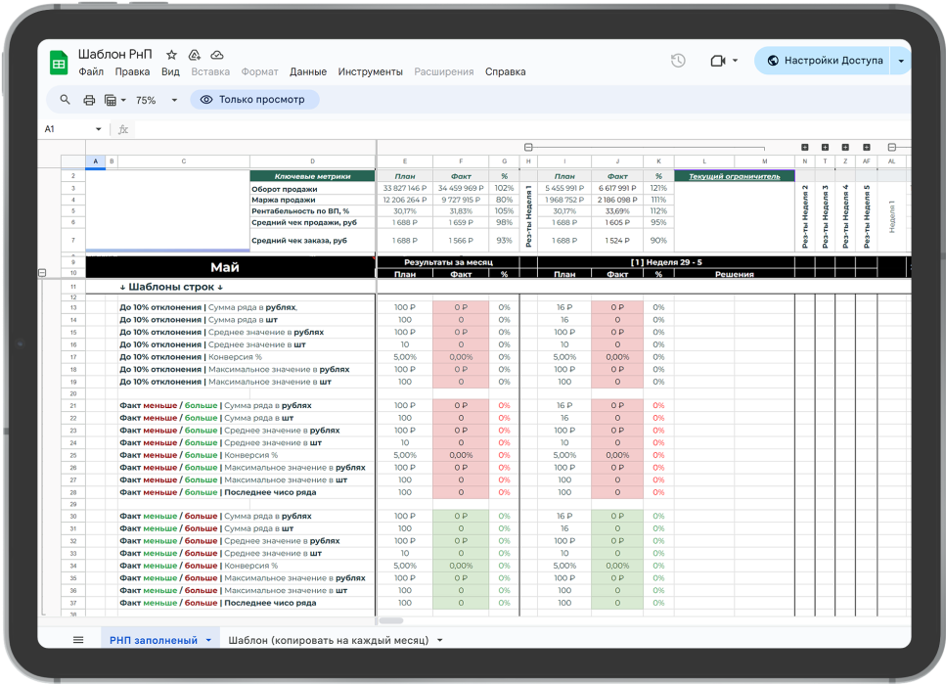Click the search magnifier in toolbar
The image size is (946, 684).
click(x=66, y=100)
